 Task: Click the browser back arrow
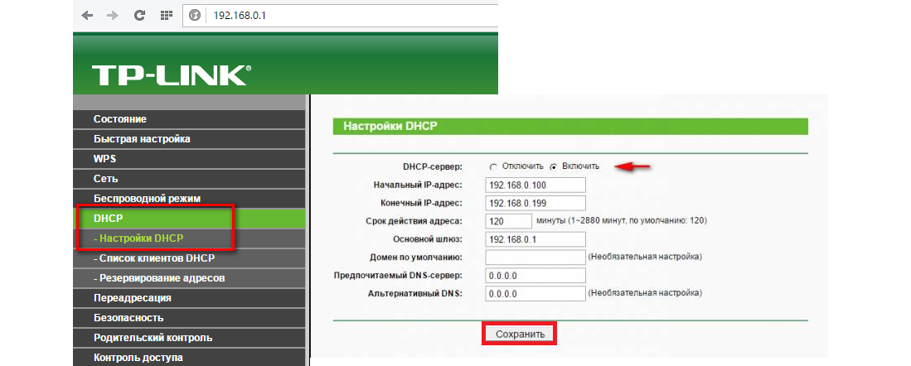click(87, 16)
